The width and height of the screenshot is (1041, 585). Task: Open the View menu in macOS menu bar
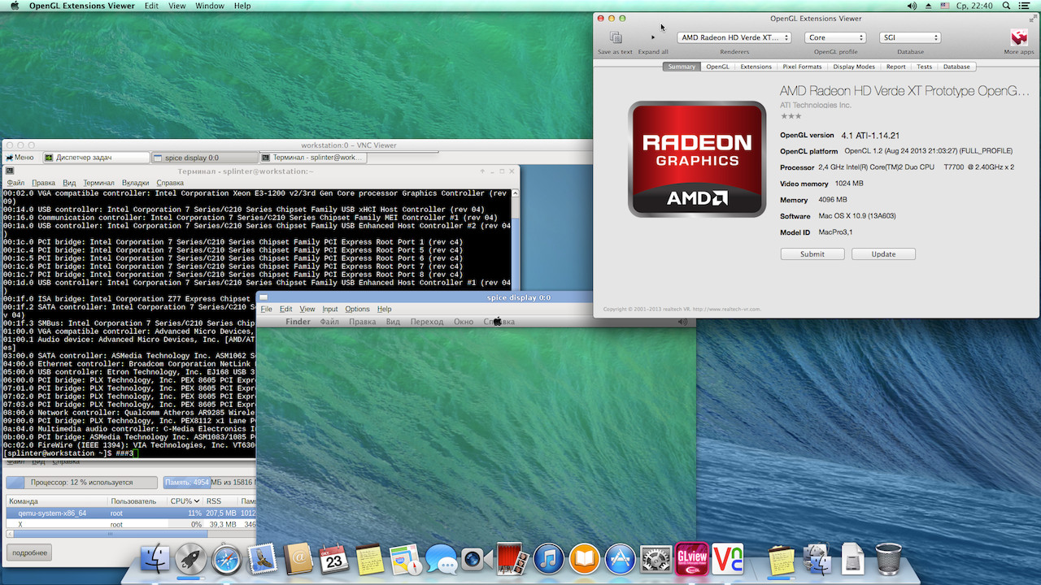click(177, 6)
